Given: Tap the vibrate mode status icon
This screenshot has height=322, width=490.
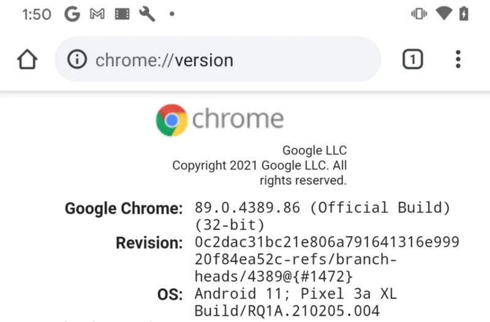Looking at the screenshot, I should point(419,13).
